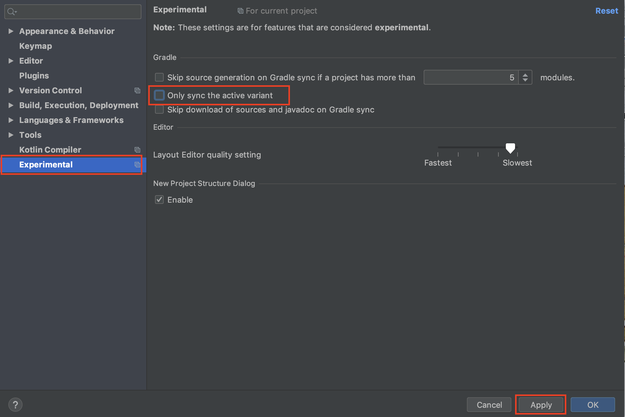Open the Plugins settings page
Viewport: 625px width, 417px height.
(x=34, y=75)
